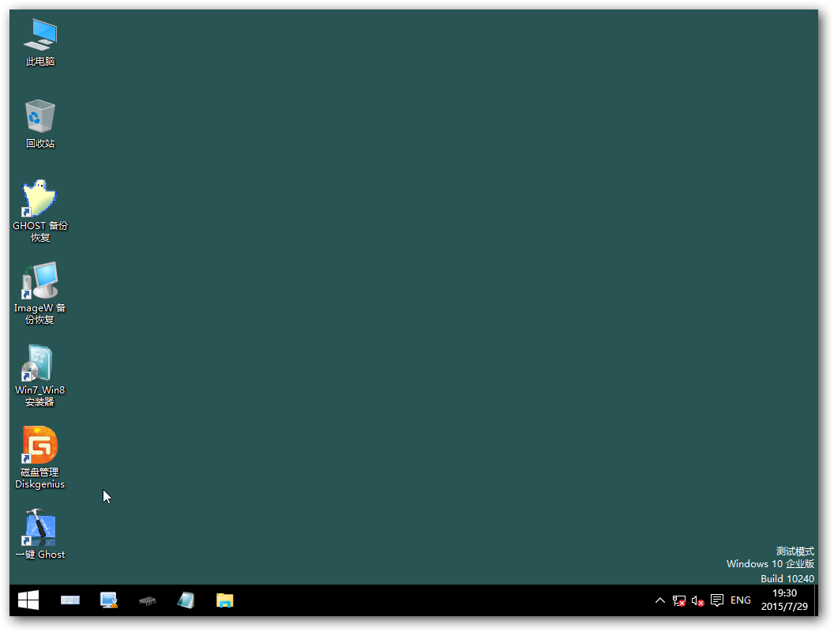Open the monitor taskbar icon

click(108, 600)
